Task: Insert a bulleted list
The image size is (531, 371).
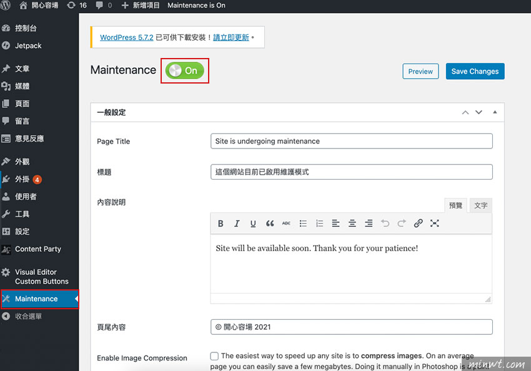Action: tap(303, 223)
